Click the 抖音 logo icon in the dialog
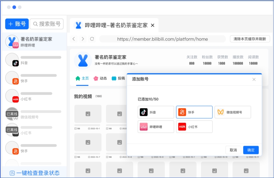The width and height of the screenshot is (274, 178). 144,112
